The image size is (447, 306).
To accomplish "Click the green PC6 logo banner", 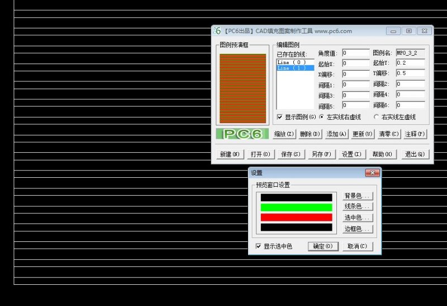I will click(x=242, y=134).
